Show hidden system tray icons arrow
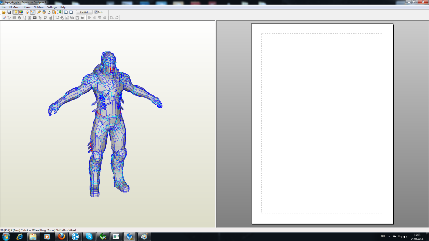Image resolution: width=429 pixels, height=241 pixels. [x=389, y=237]
